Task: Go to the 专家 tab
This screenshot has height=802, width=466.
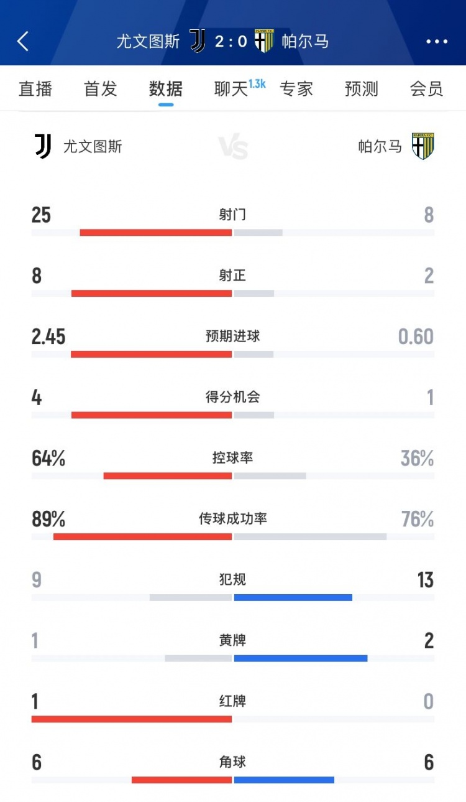Action: point(296,89)
